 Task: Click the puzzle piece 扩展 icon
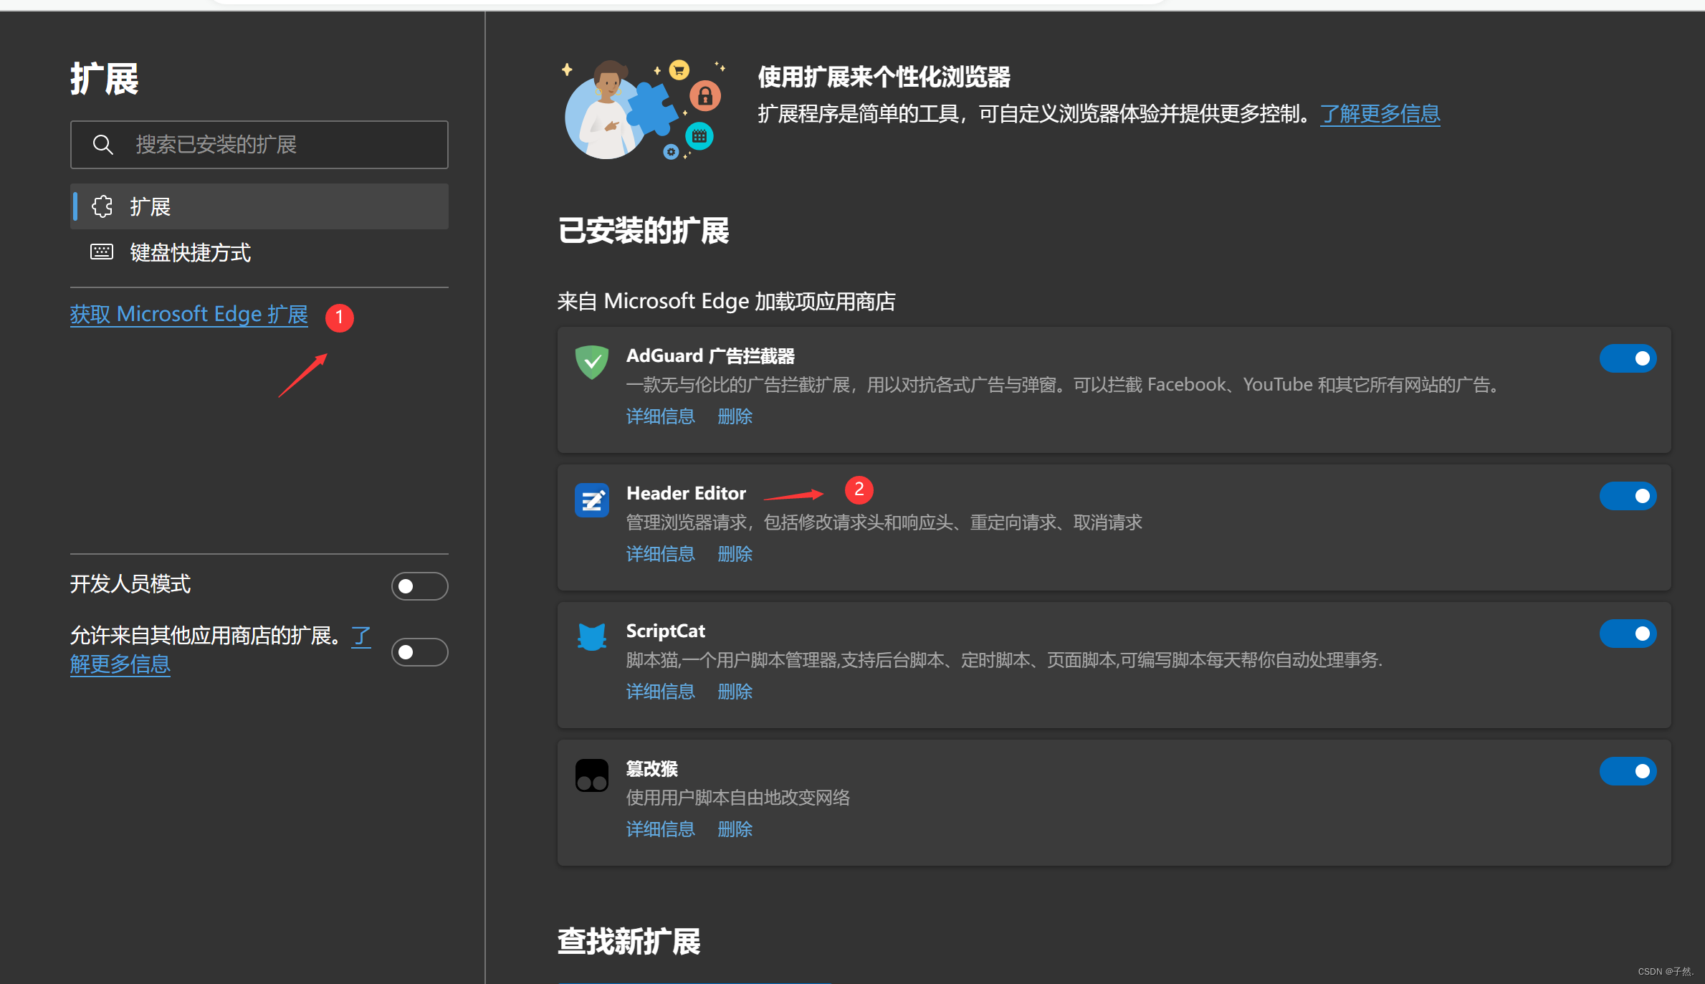[x=102, y=206]
